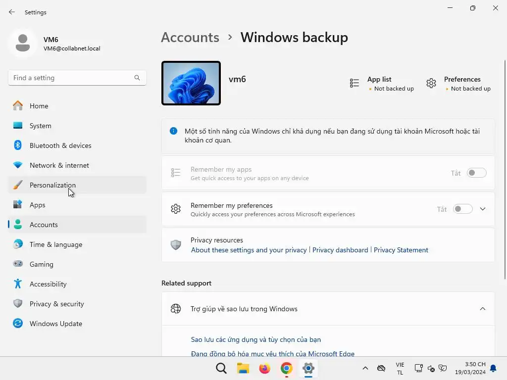Click the vertical scrollbar of the settings page
Image resolution: width=507 pixels, height=380 pixels.
(505, 169)
